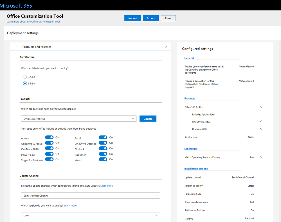
Task: Click the 'Logging' setting row
Action: (x=219, y=218)
